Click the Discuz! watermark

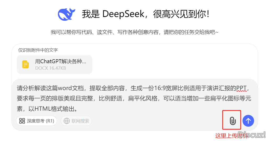pos(252,135)
